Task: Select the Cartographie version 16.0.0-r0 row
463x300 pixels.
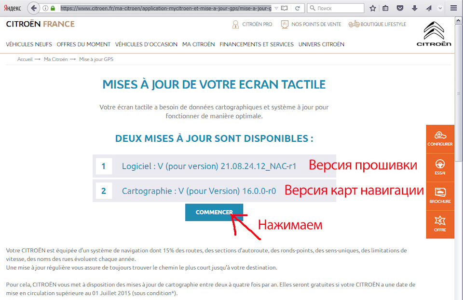Action: tap(214, 191)
